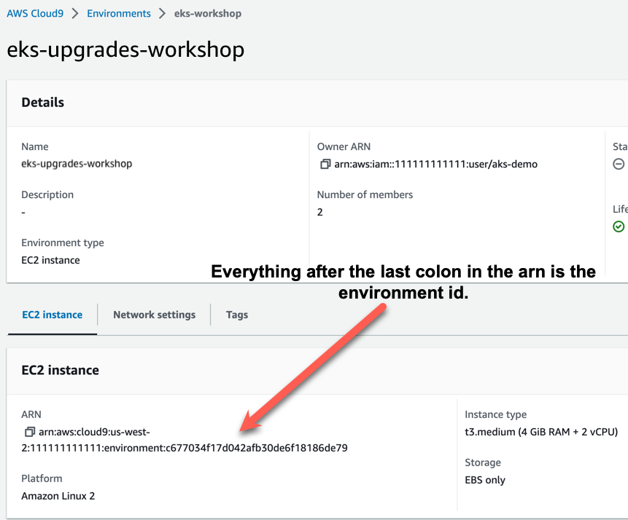
Task: Click the Instance type label
Action: [x=496, y=414]
